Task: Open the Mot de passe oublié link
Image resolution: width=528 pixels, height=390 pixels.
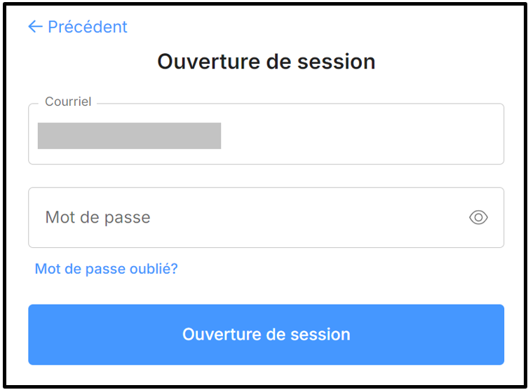Action: pyautogui.click(x=107, y=268)
